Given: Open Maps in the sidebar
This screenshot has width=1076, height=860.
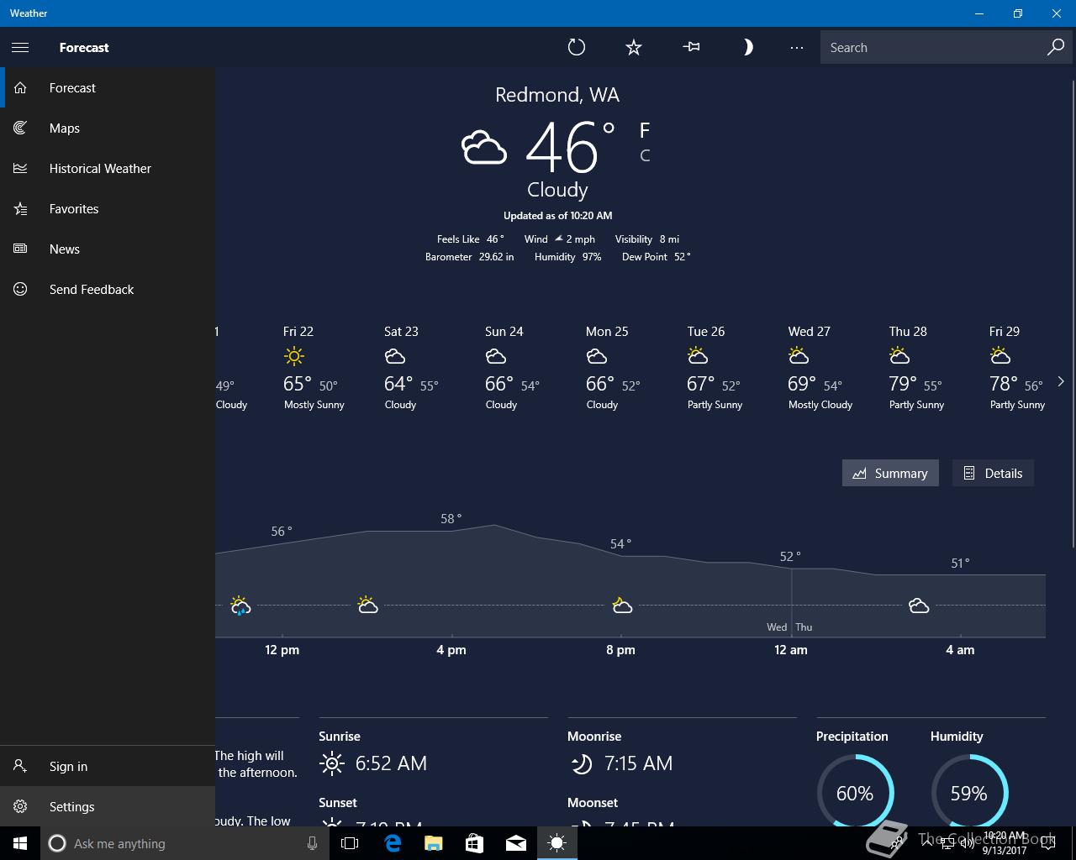Looking at the screenshot, I should (108, 128).
